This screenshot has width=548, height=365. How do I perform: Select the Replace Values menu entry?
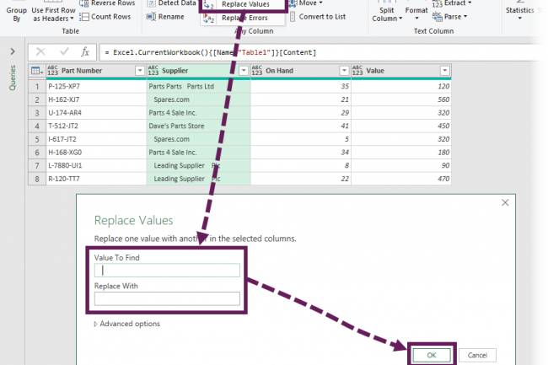245,4
